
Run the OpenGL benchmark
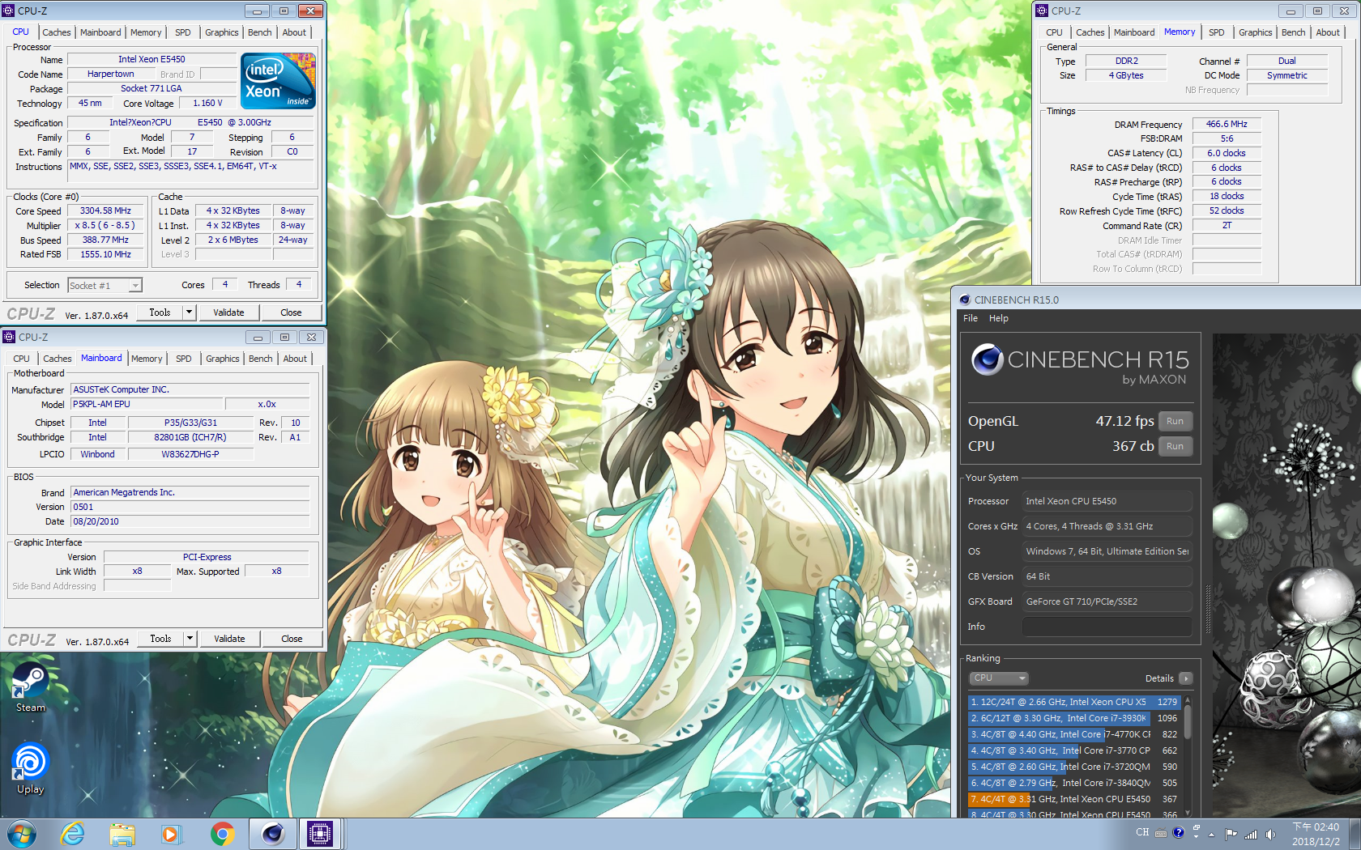(1175, 421)
